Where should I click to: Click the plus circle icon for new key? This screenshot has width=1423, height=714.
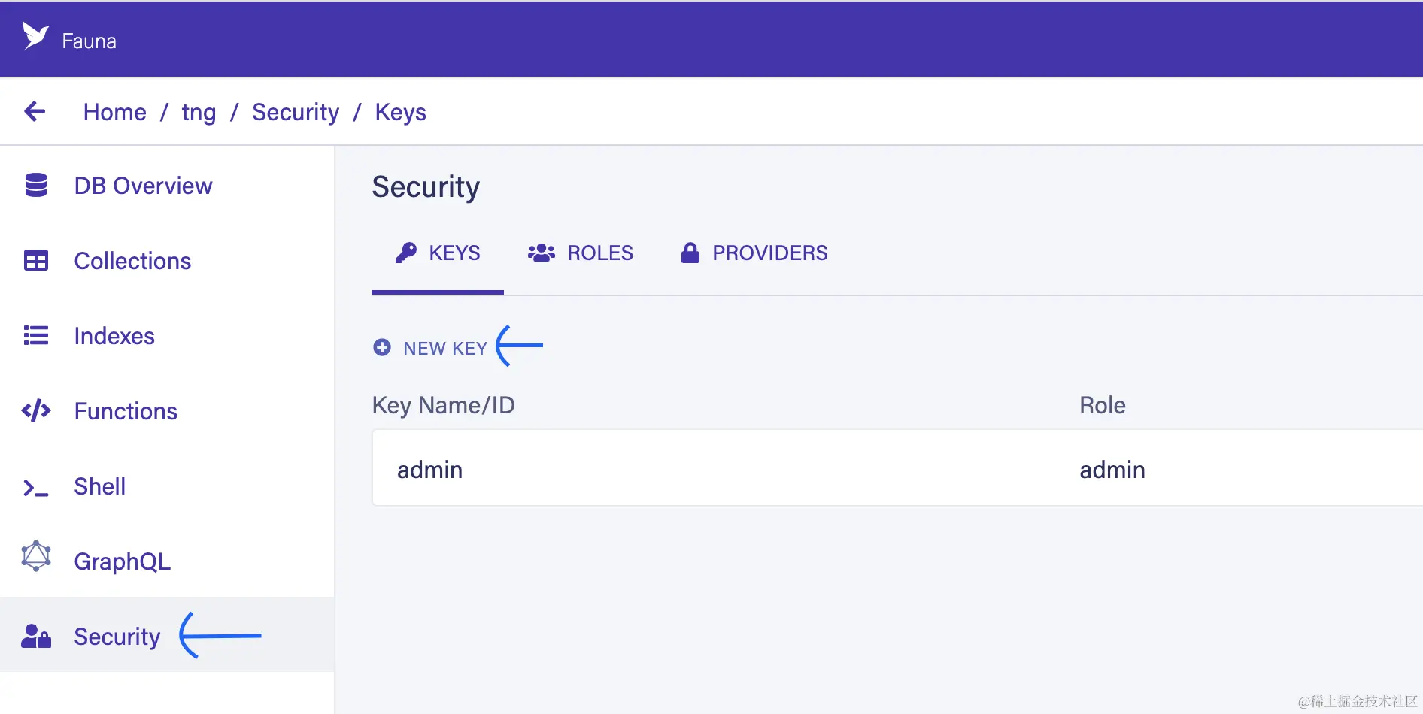point(382,347)
